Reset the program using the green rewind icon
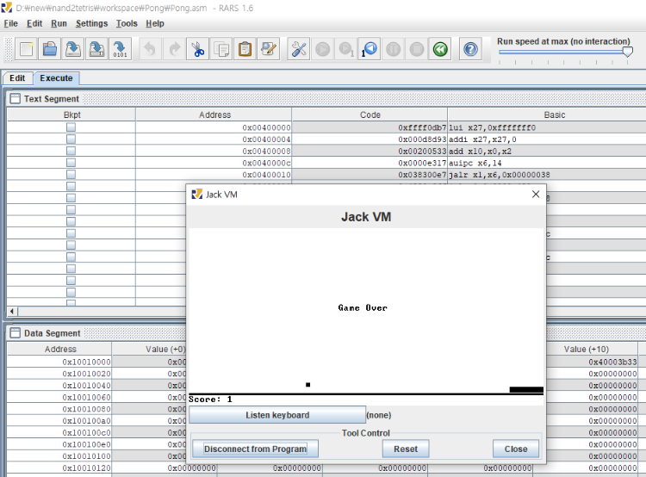The width and height of the screenshot is (646, 477). 440,49
